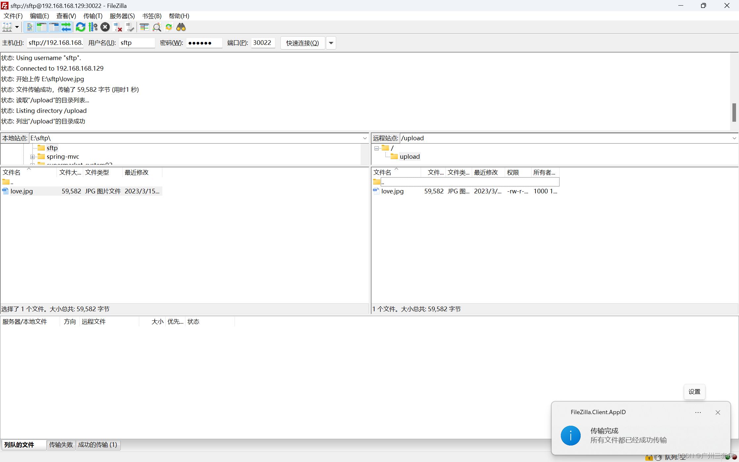Sort remote files by 所有者 column
739x462 pixels.
point(545,172)
